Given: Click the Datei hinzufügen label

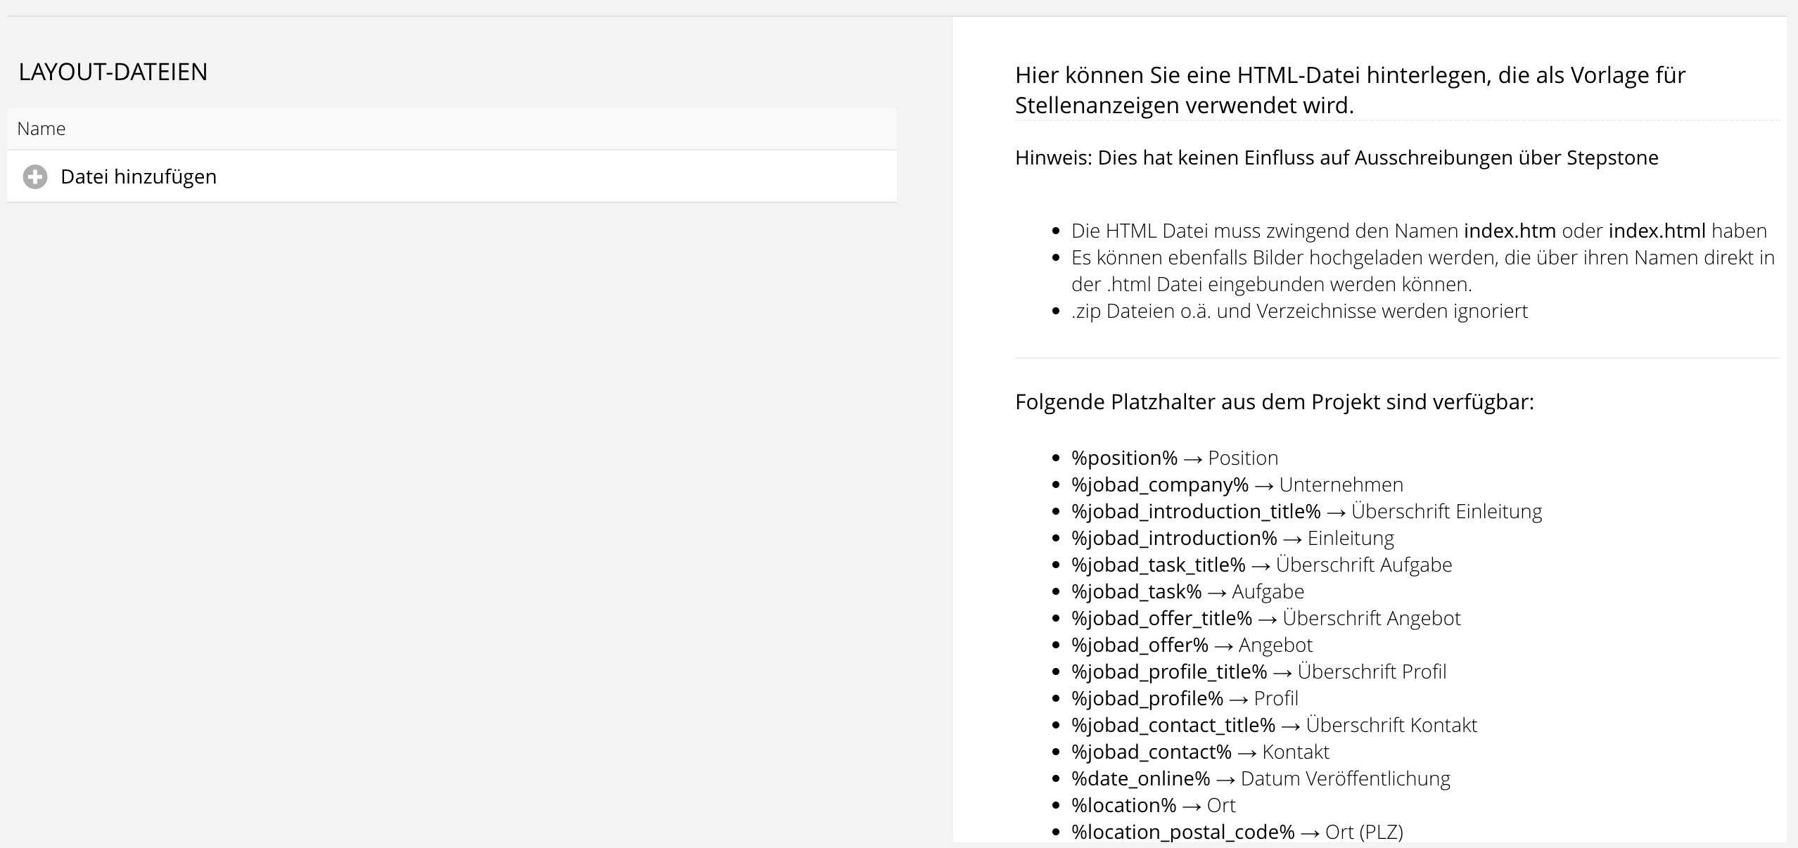Looking at the screenshot, I should click(139, 176).
